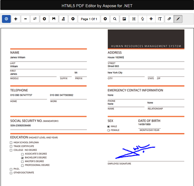194x186 pixels.
Task: Click the plus zoom-in toolbar button
Action: pos(16,19)
